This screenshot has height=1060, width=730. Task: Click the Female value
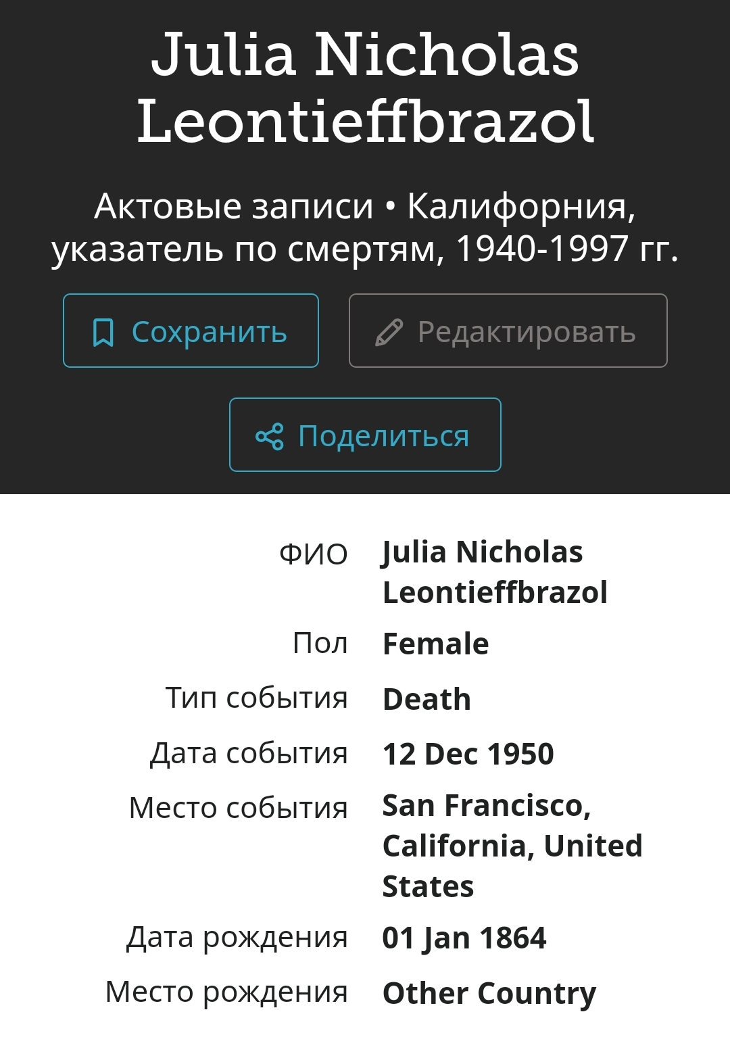click(x=435, y=644)
